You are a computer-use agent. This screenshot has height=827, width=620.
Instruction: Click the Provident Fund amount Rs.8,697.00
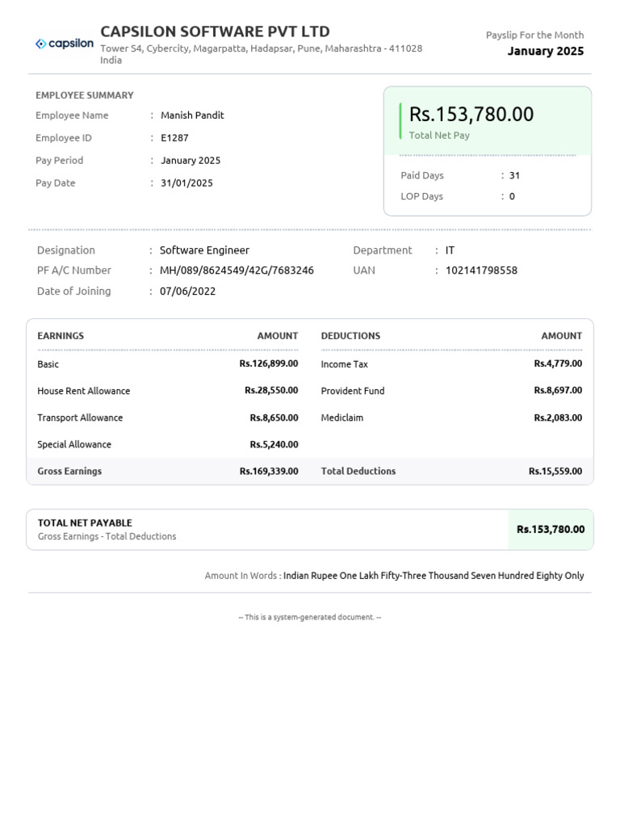point(558,390)
